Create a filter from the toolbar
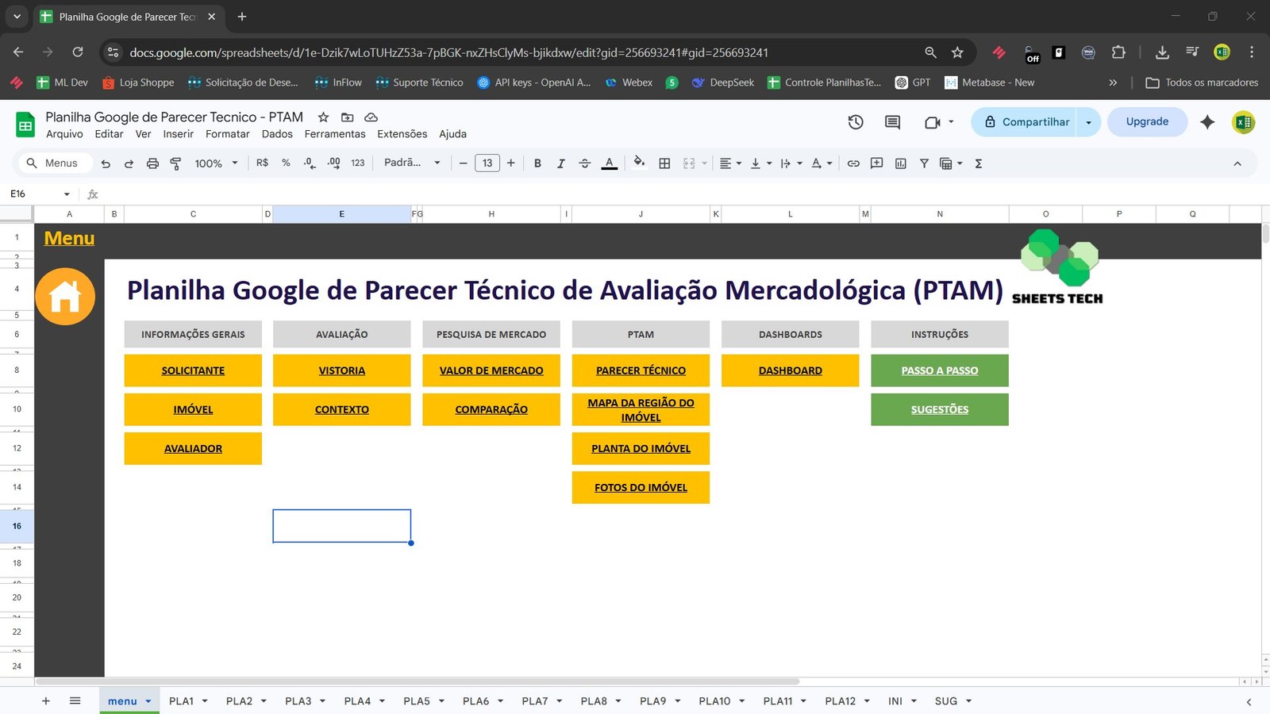 924,163
